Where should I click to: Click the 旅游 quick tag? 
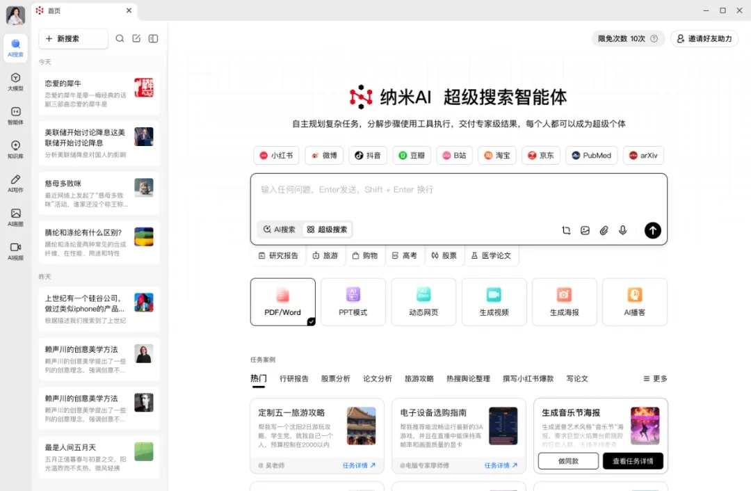point(325,255)
